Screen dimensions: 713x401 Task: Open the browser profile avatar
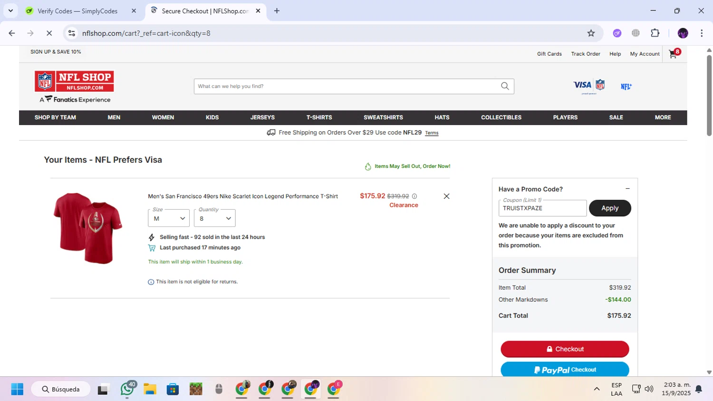coord(683,33)
